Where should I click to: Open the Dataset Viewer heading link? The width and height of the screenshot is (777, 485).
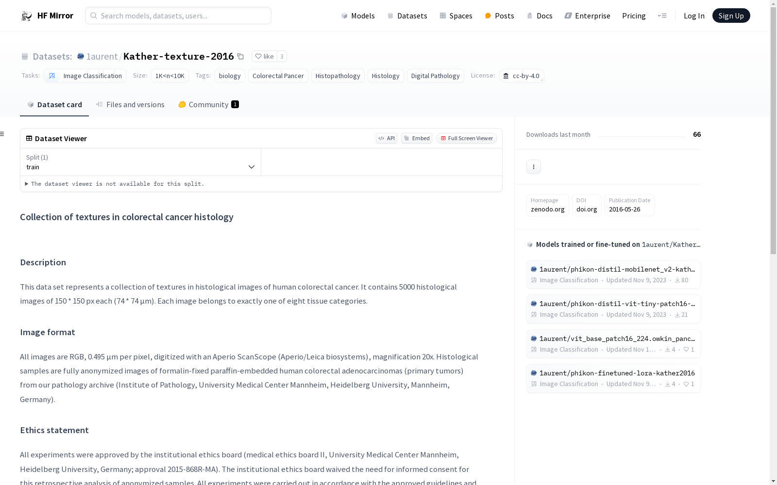pyautogui.click(x=56, y=138)
